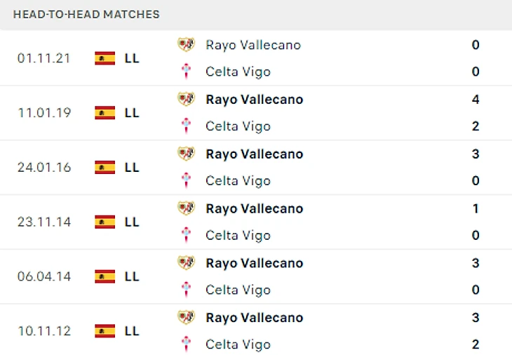Click Celta Vigo crest in 06.04.14 match
Screen dimensions: 512x355
point(186,290)
